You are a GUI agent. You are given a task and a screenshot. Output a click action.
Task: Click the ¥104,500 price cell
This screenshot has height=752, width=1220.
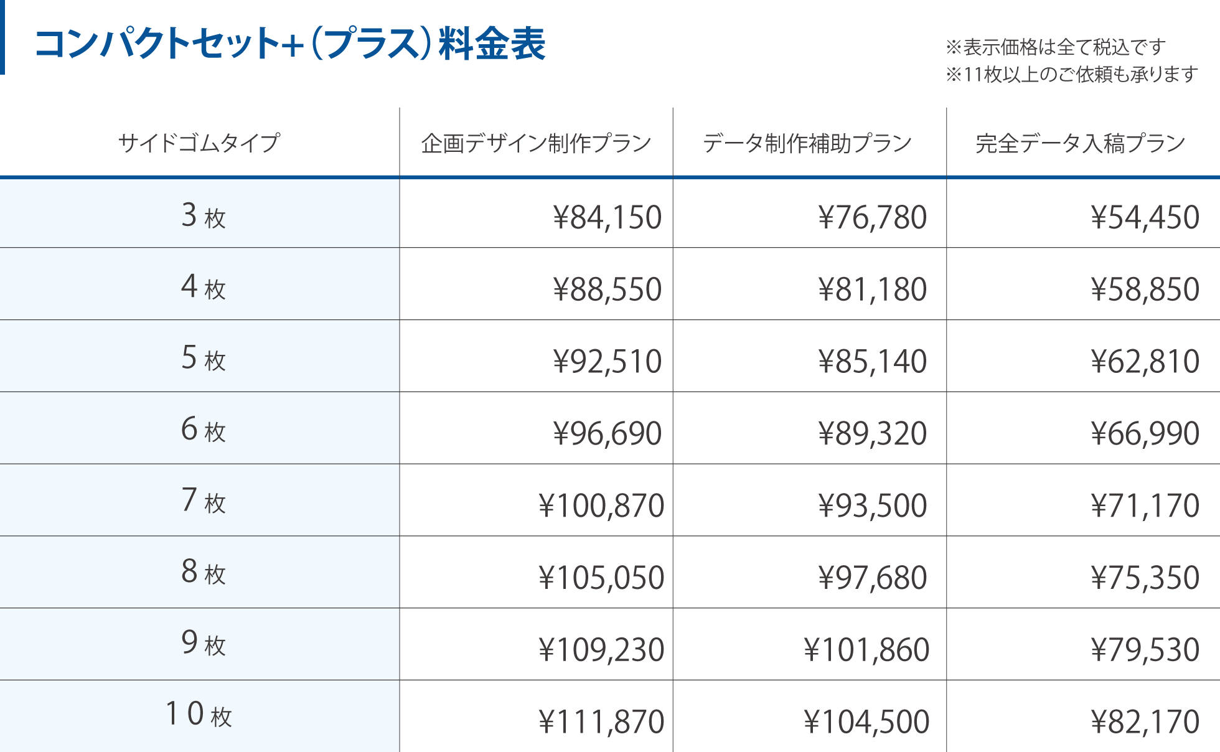click(x=866, y=722)
